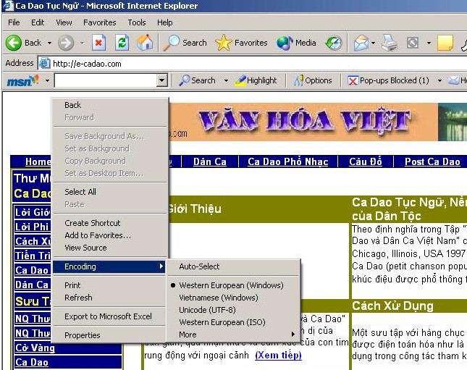
Task: Open the Help menu
Action: tap(164, 22)
